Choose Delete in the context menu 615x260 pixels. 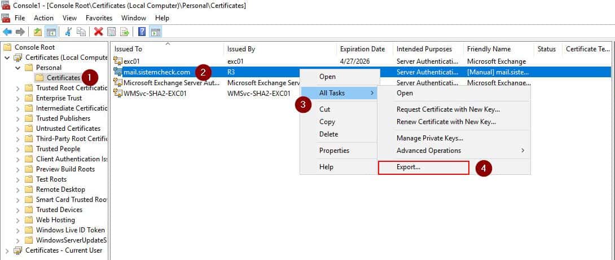pyautogui.click(x=338, y=134)
